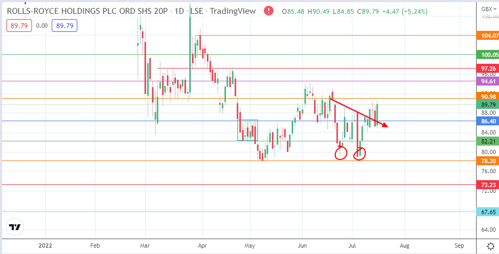499x254 pixels.
Task: Click the change value +4.47 (+5.24%)
Action: pyautogui.click(x=405, y=12)
